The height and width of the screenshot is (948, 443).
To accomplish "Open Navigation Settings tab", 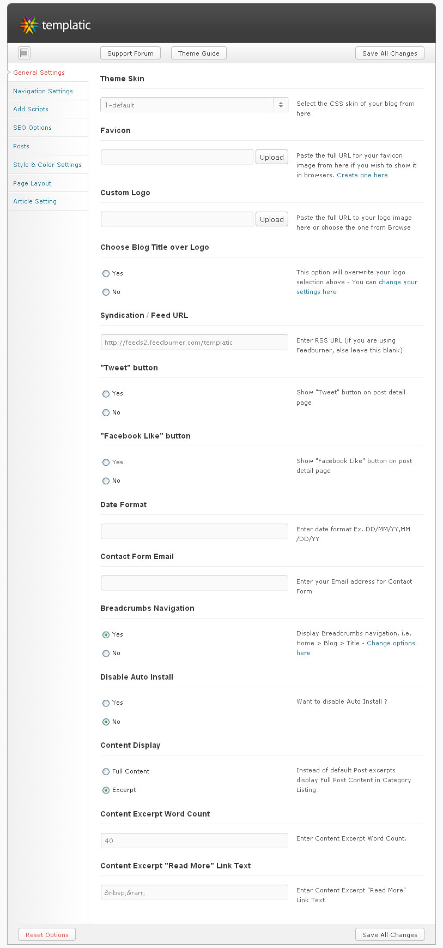I will [x=43, y=91].
